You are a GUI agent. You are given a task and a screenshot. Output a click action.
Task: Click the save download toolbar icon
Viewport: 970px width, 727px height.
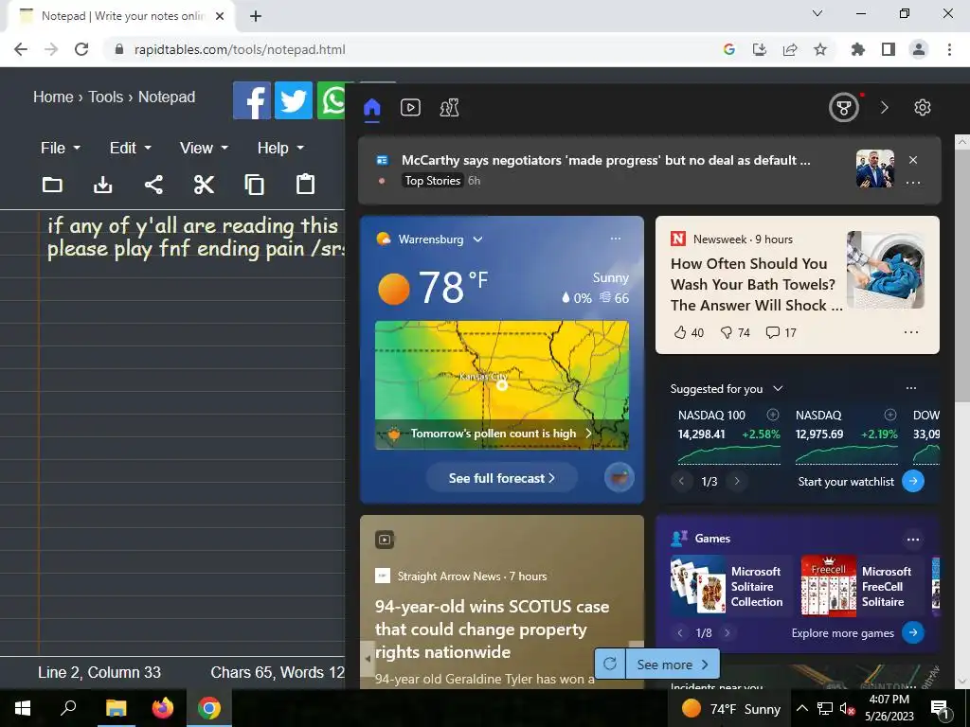pos(102,185)
